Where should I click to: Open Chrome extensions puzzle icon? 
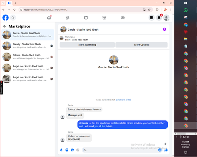(x=157, y=10)
